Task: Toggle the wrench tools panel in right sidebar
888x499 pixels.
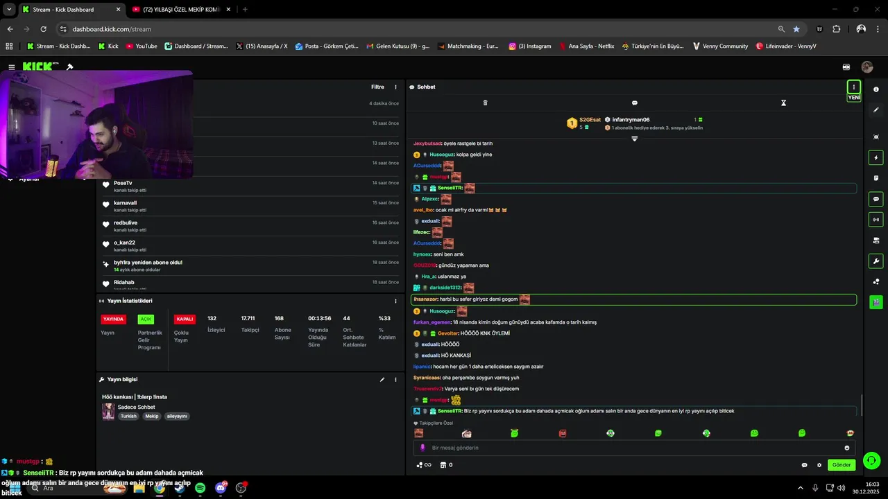Action: pyautogui.click(x=876, y=261)
